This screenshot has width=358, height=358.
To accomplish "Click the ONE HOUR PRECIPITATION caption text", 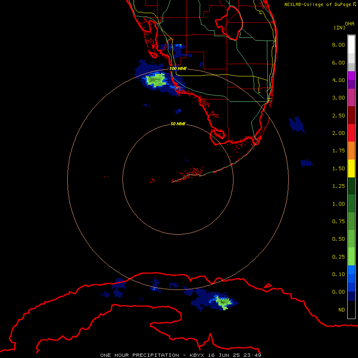I will tap(140, 355).
